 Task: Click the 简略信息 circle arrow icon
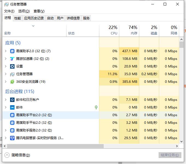[7, 155]
